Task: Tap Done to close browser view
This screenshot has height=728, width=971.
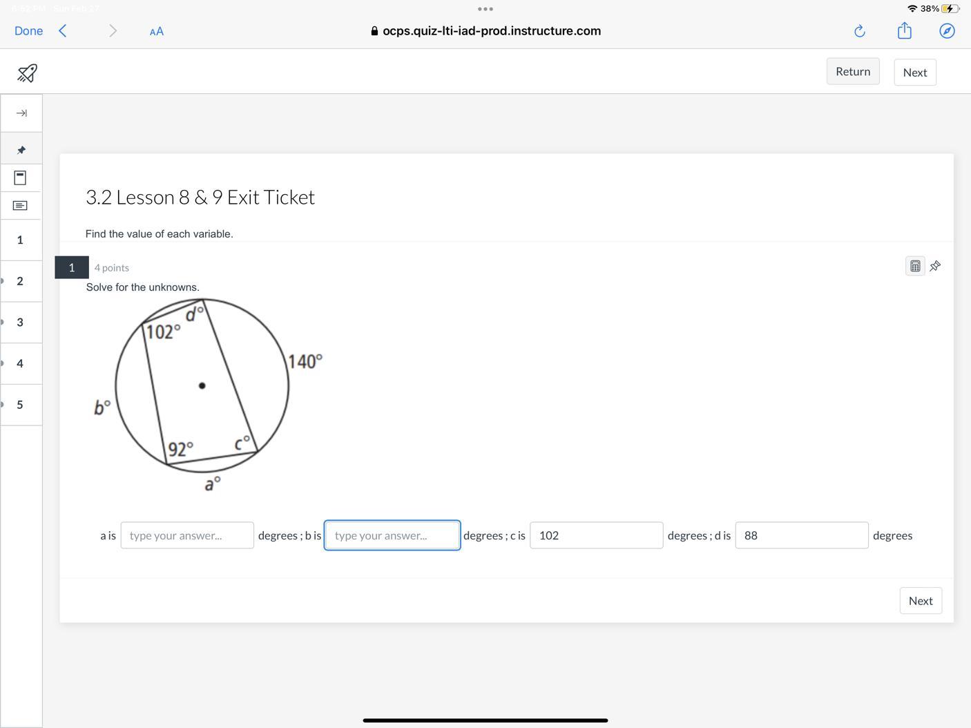Action: pyautogui.click(x=28, y=31)
